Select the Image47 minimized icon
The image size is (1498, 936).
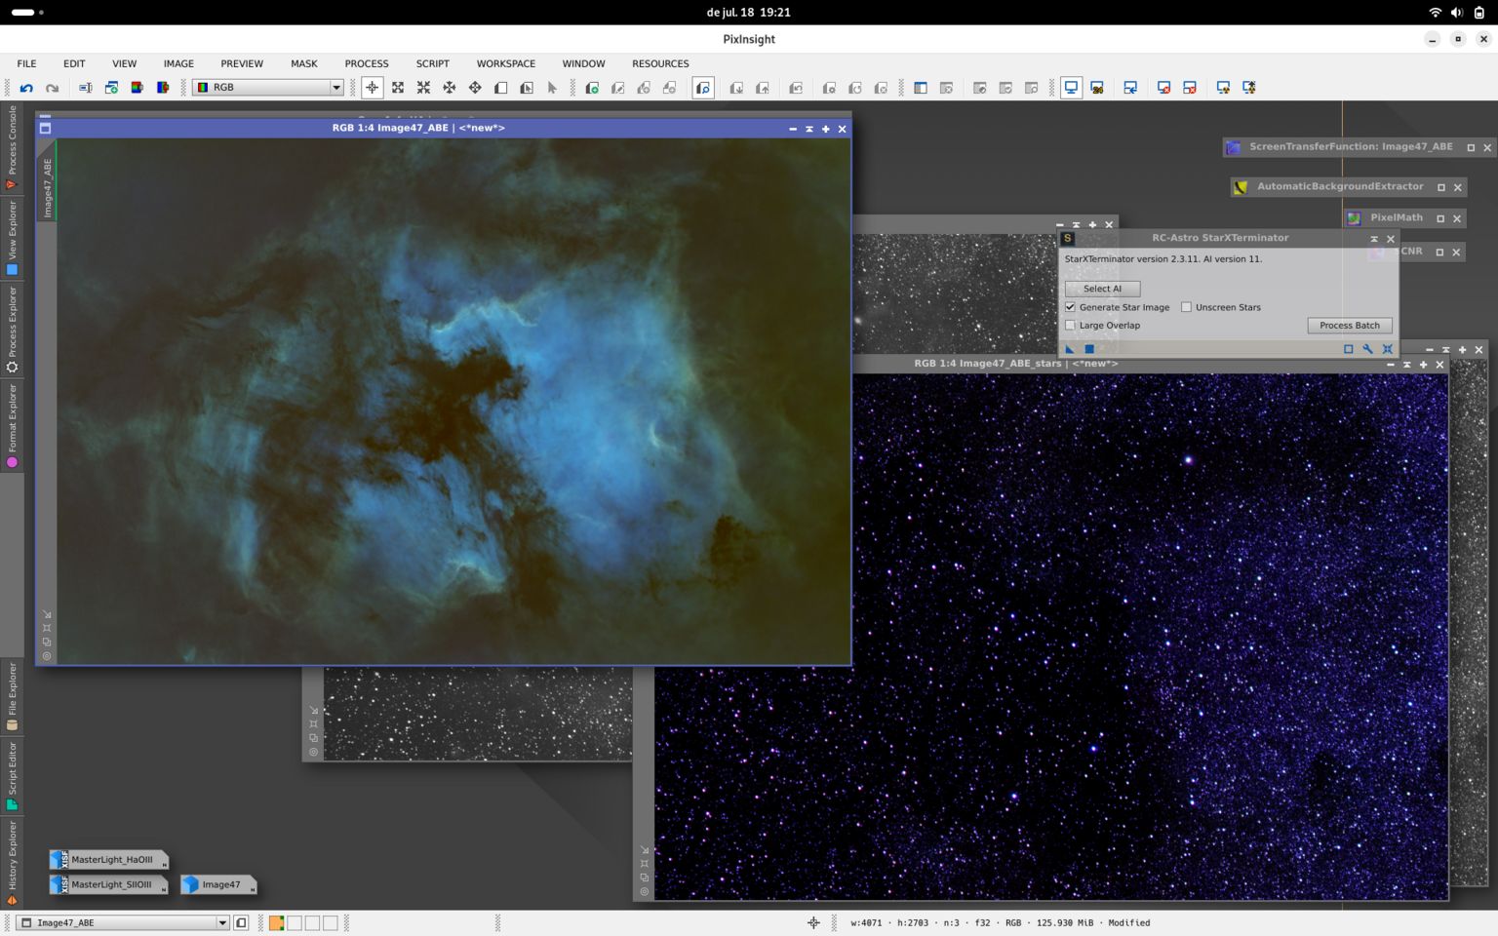219,885
